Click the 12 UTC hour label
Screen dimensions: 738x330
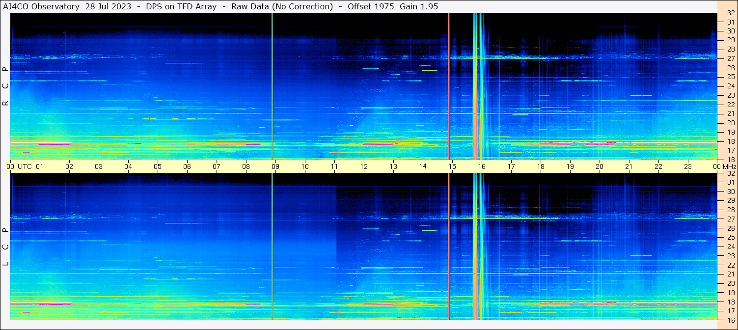(x=364, y=166)
